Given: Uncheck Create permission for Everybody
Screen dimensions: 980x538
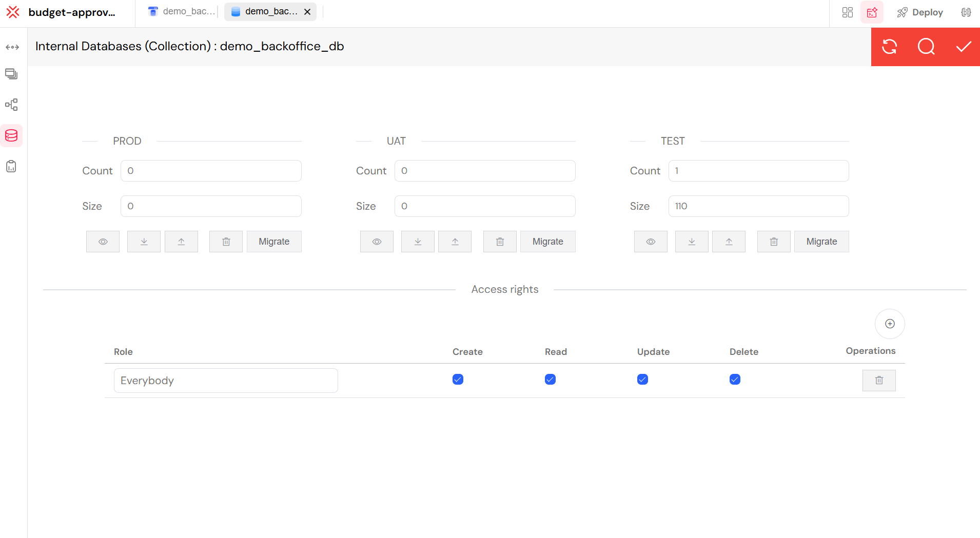Looking at the screenshot, I should point(458,380).
